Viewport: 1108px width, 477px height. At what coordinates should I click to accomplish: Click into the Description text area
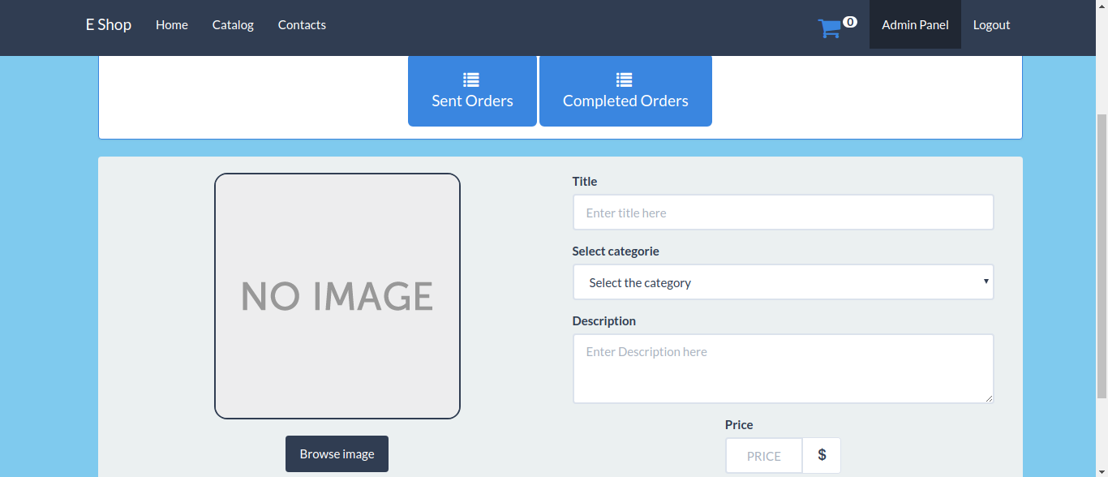pos(783,368)
